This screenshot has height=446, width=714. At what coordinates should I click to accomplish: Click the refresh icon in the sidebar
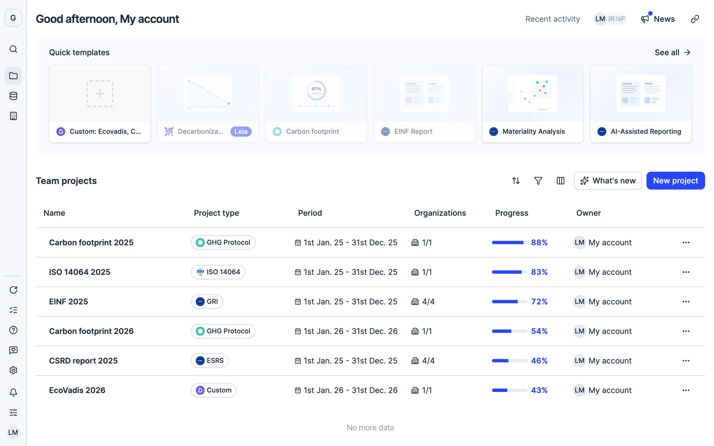tap(13, 290)
